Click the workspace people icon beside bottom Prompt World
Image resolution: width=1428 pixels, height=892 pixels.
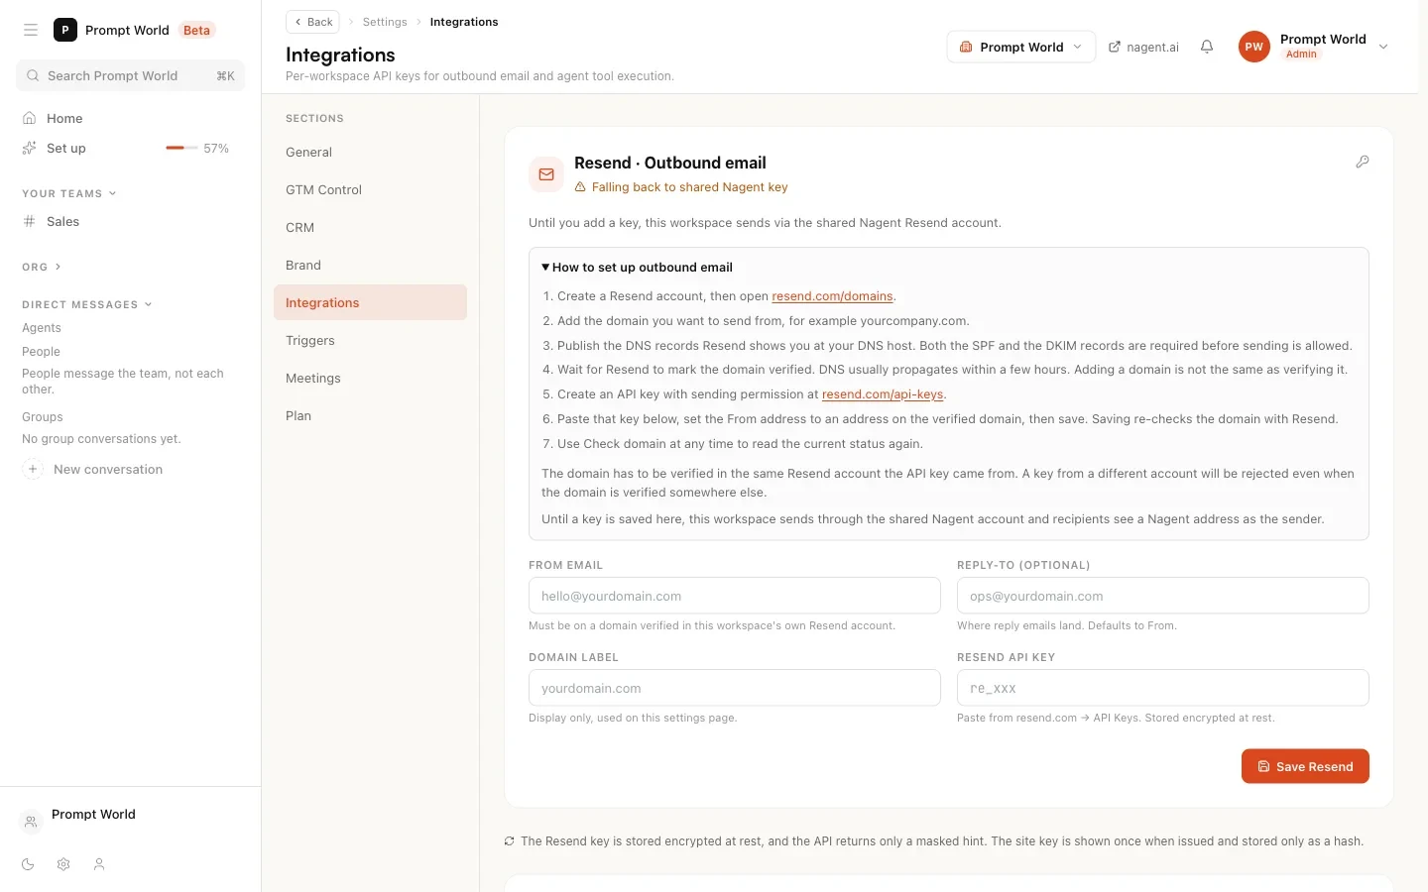click(x=31, y=821)
